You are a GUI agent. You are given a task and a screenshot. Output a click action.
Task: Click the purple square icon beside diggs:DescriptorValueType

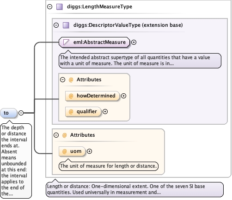(x=66, y=25)
